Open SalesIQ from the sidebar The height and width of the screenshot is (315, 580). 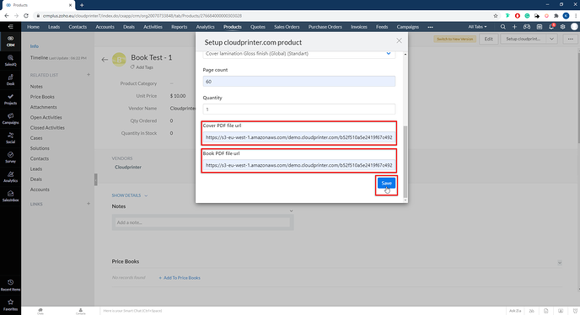coord(10,61)
